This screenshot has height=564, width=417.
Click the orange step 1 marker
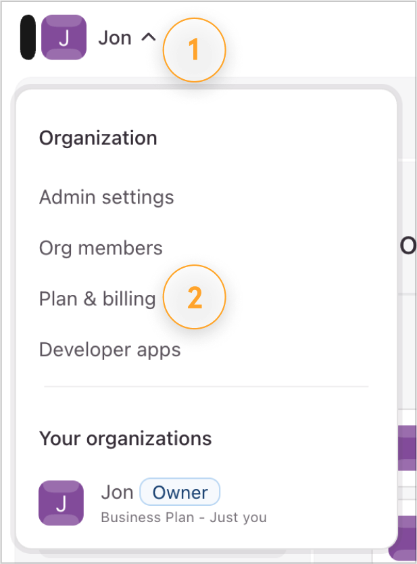click(x=194, y=49)
